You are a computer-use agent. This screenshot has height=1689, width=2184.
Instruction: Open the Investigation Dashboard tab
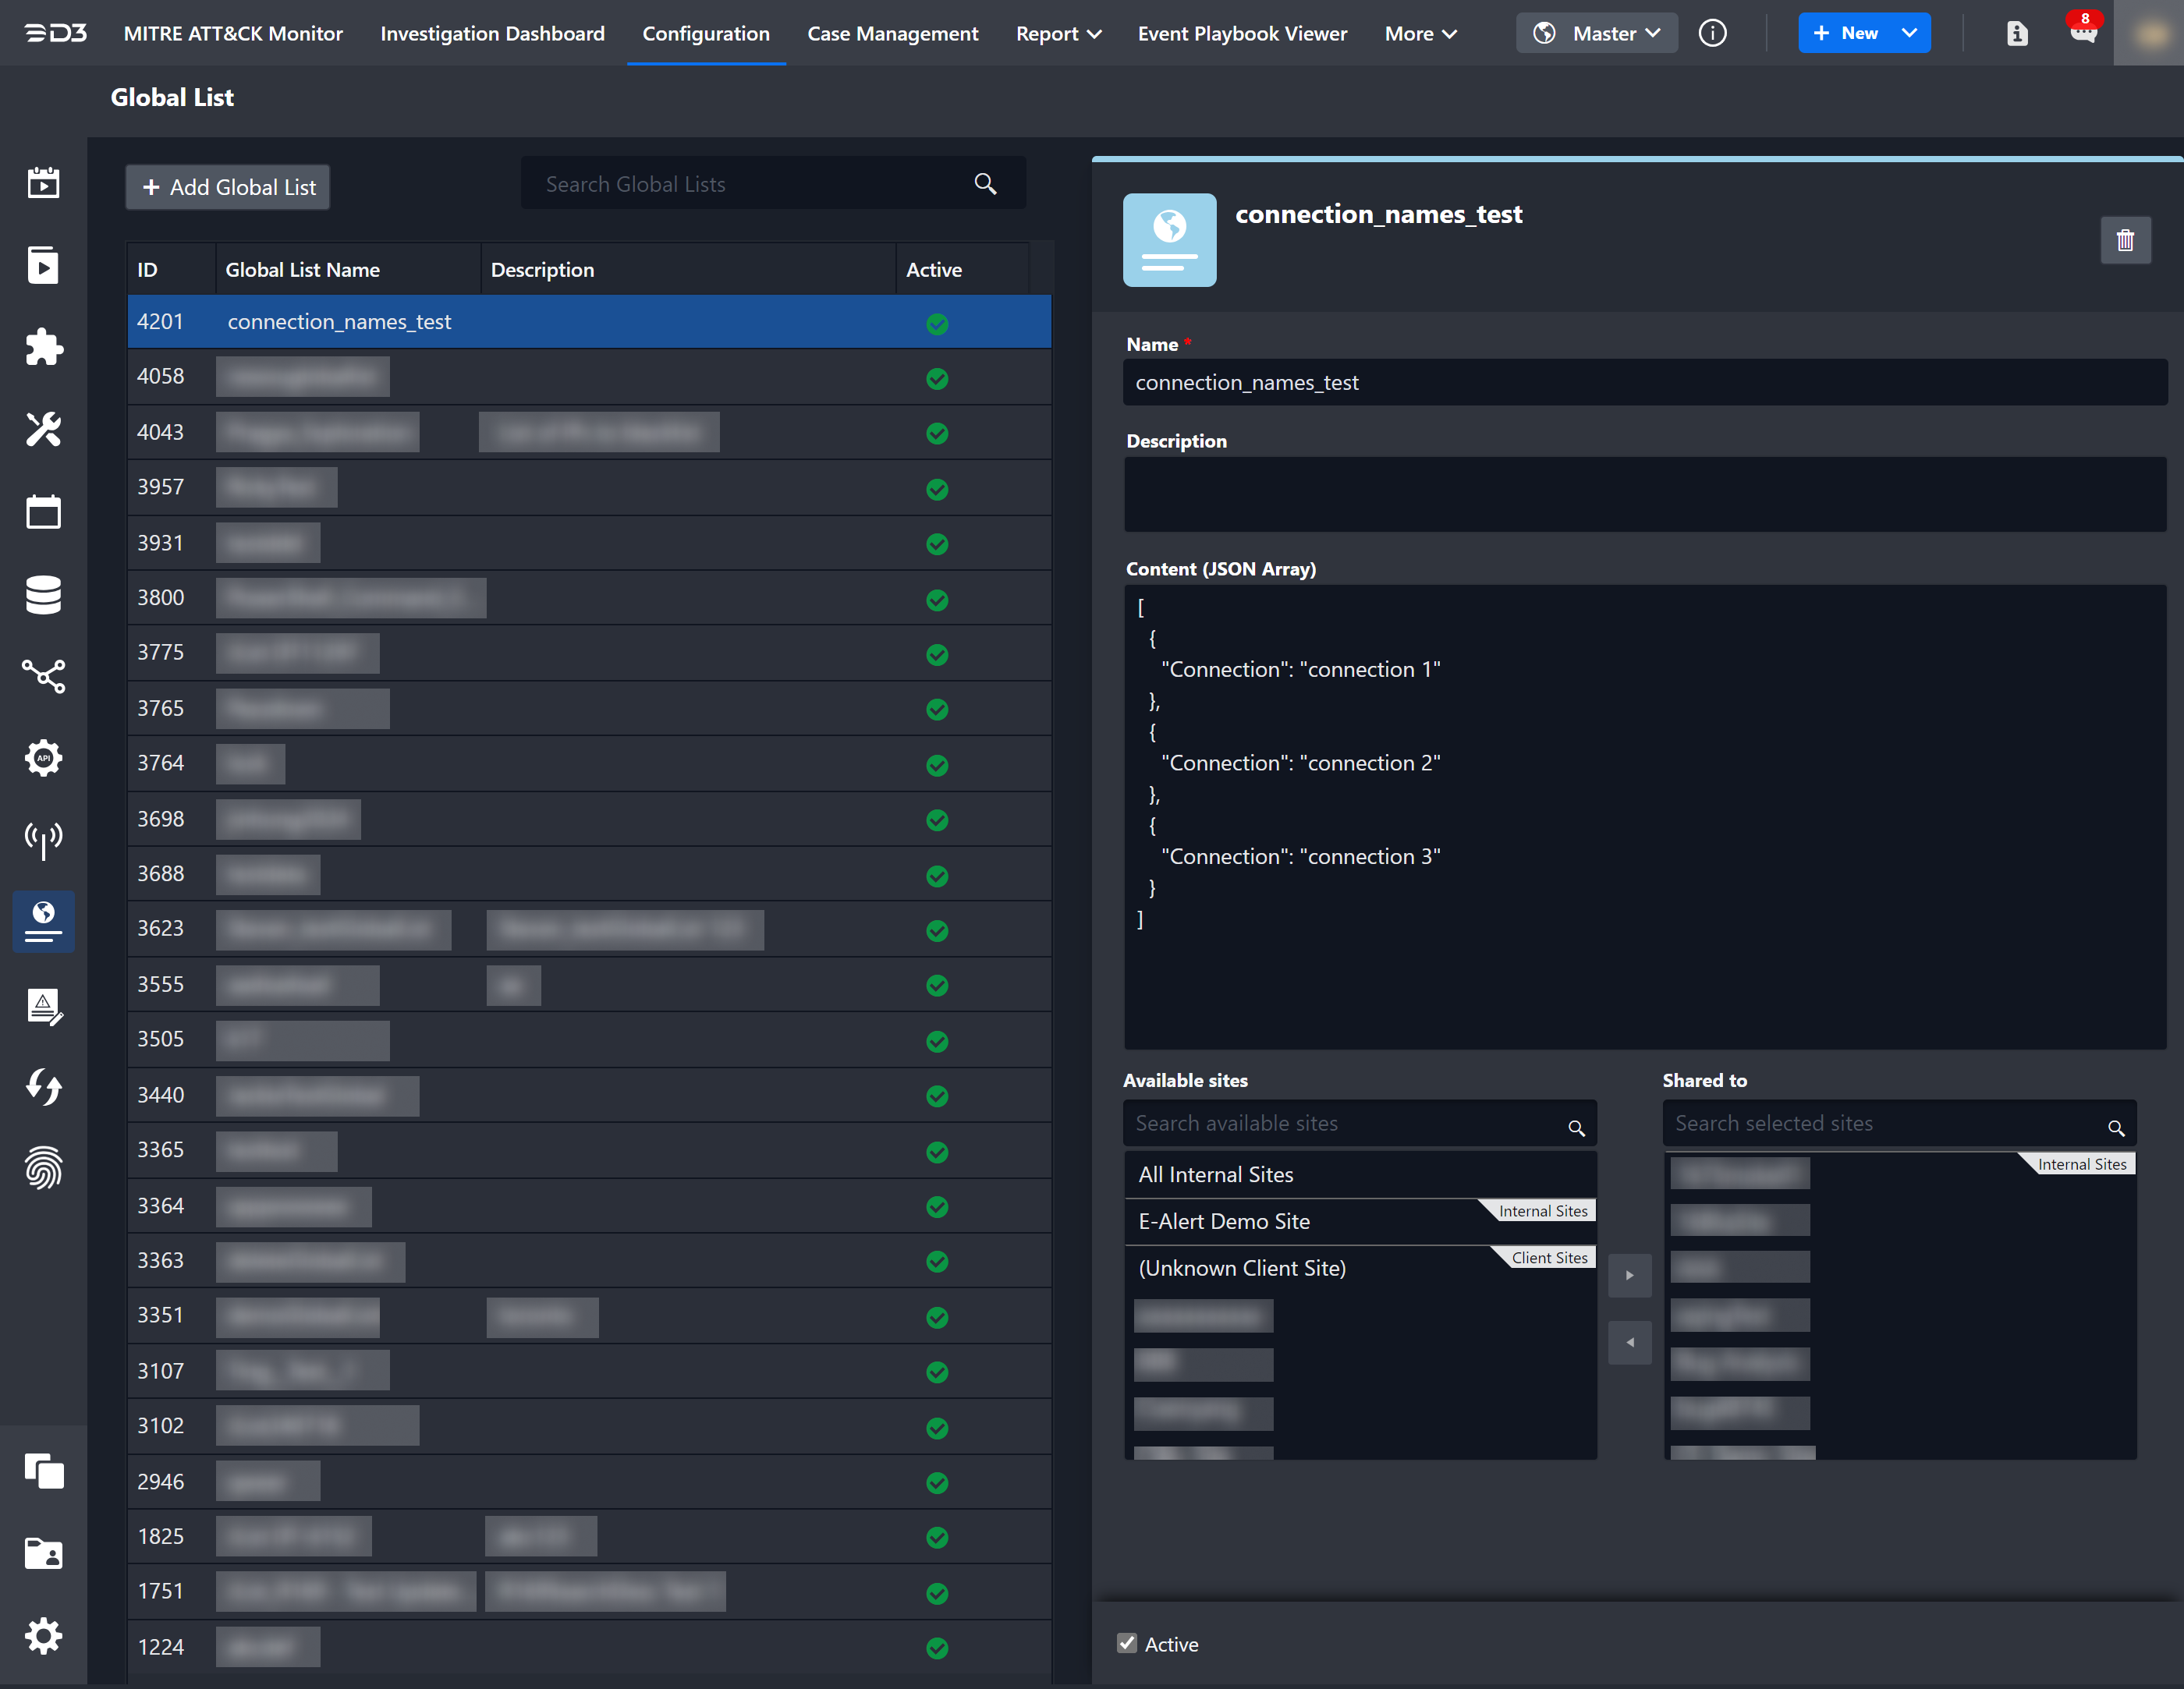(492, 33)
